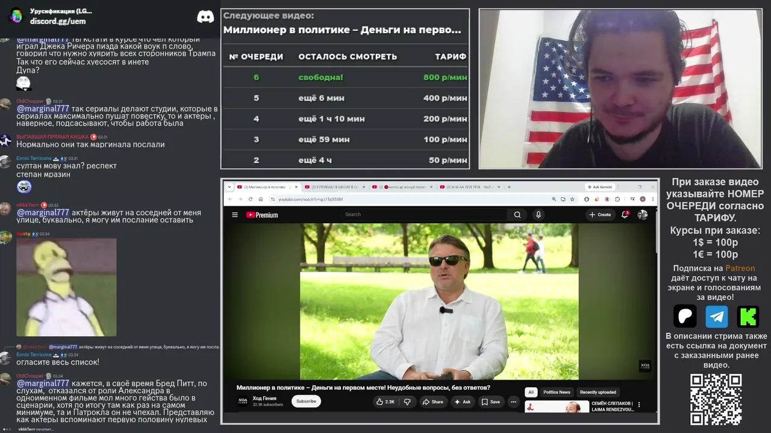Screen dimensions: 771x433
Task: Click the Create button on YouTube
Action: pos(600,215)
